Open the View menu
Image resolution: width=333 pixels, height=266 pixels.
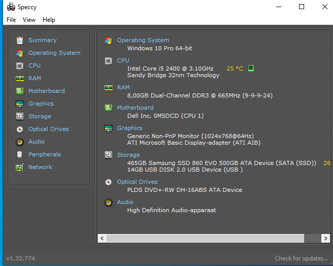29,20
